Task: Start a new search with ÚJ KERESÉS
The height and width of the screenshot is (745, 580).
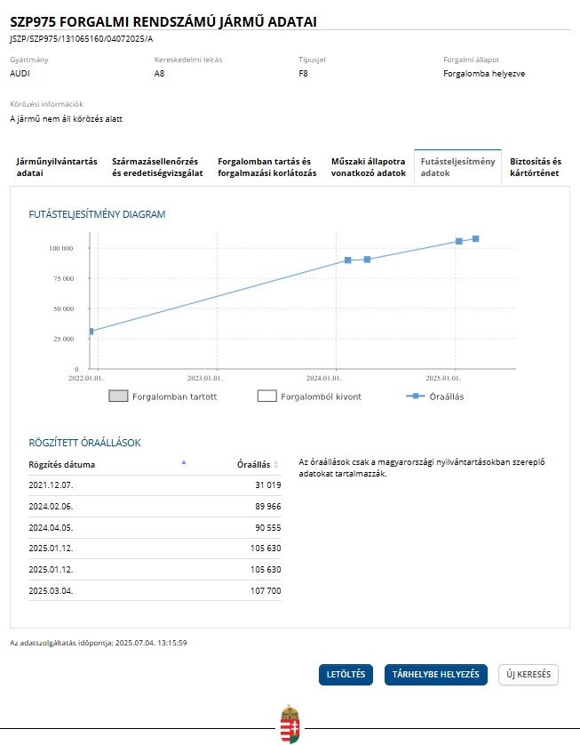Action: [528, 675]
